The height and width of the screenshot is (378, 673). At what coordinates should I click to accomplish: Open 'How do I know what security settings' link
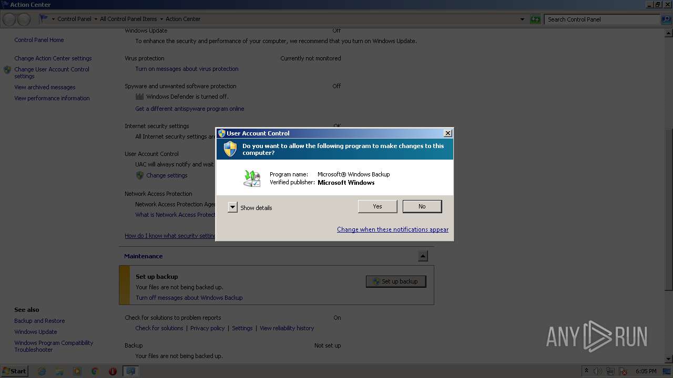[170, 236]
